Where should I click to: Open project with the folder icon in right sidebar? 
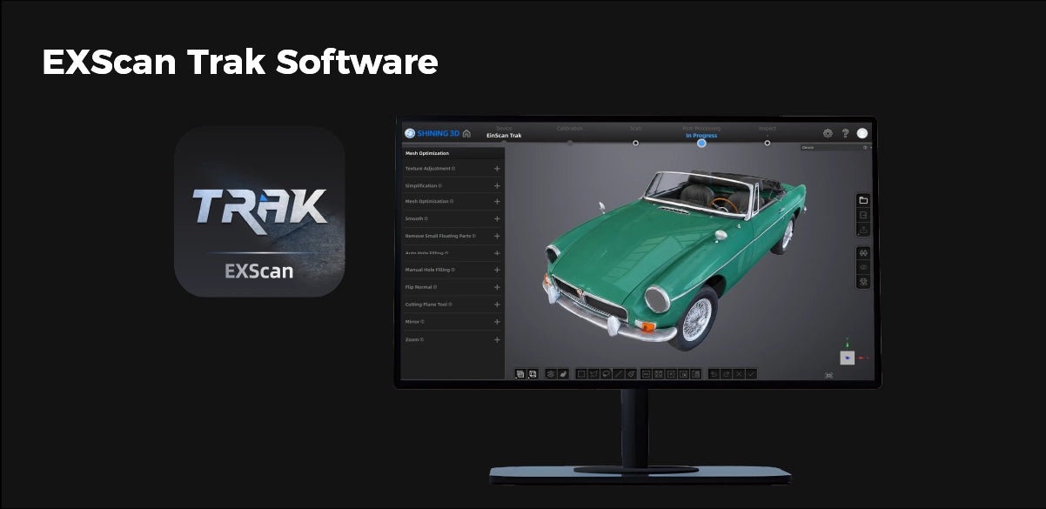pos(863,200)
